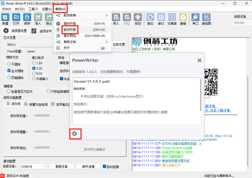Image resolution: width=252 pixels, height=178 pixels.
Task: Click the changelog scrollbar in update dialog
Action: pyautogui.click(x=201, y=95)
